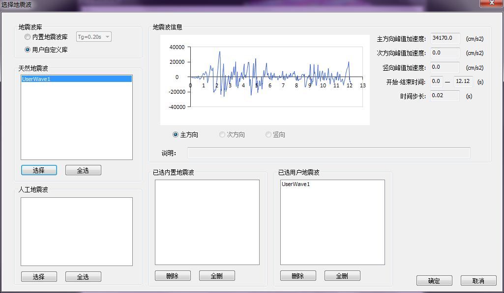Cancel with the 取消 button
The image size is (504, 293).
pyautogui.click(x=478, y=281)
